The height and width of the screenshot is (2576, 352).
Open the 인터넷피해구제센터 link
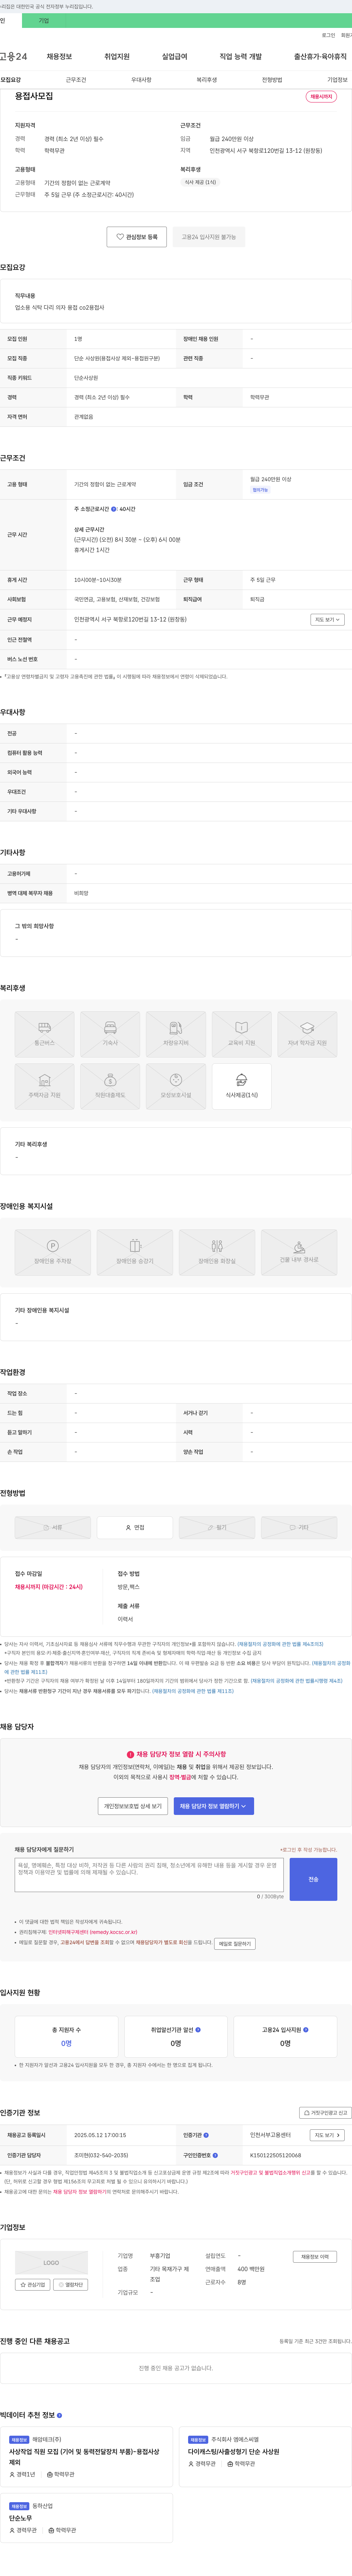click(93, 1932)
